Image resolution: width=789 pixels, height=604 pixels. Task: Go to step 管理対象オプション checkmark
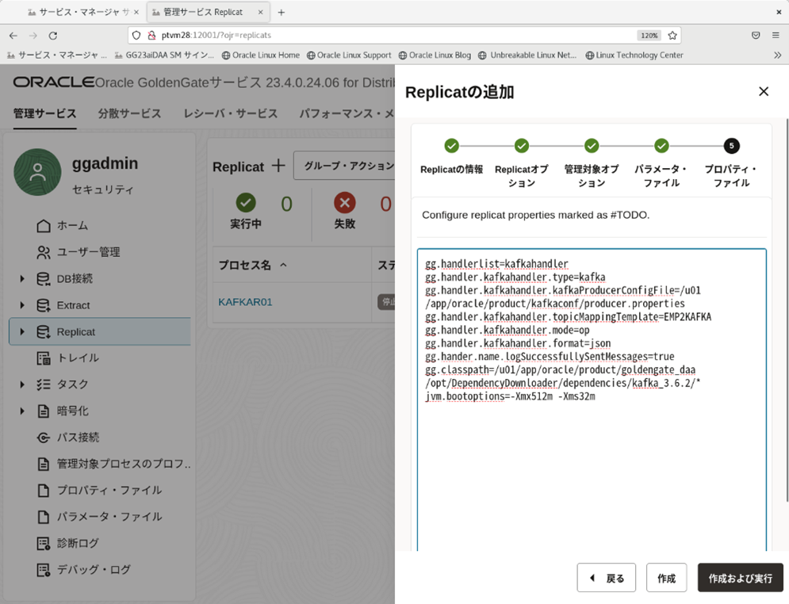tap(592, 146)
